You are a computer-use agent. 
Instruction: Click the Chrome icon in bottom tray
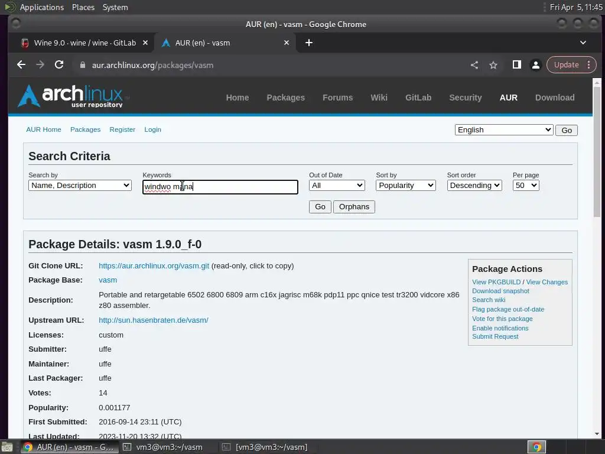536,447
